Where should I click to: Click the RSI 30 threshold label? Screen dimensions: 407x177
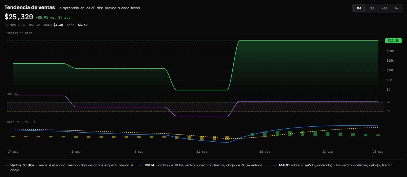click(388, 111)
